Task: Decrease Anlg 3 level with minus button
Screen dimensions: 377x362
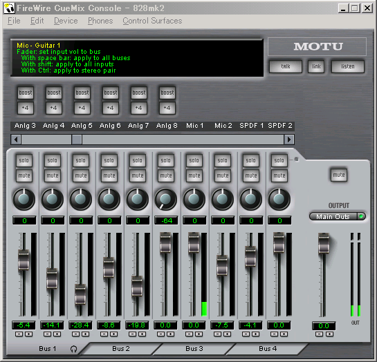Action: [19, 334]
